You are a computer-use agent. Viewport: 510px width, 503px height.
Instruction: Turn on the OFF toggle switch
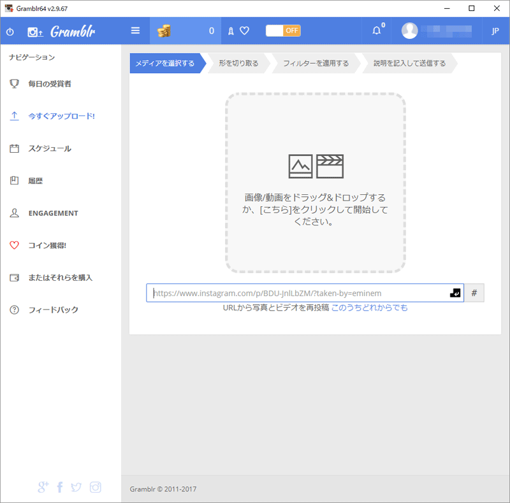point(283,31)
